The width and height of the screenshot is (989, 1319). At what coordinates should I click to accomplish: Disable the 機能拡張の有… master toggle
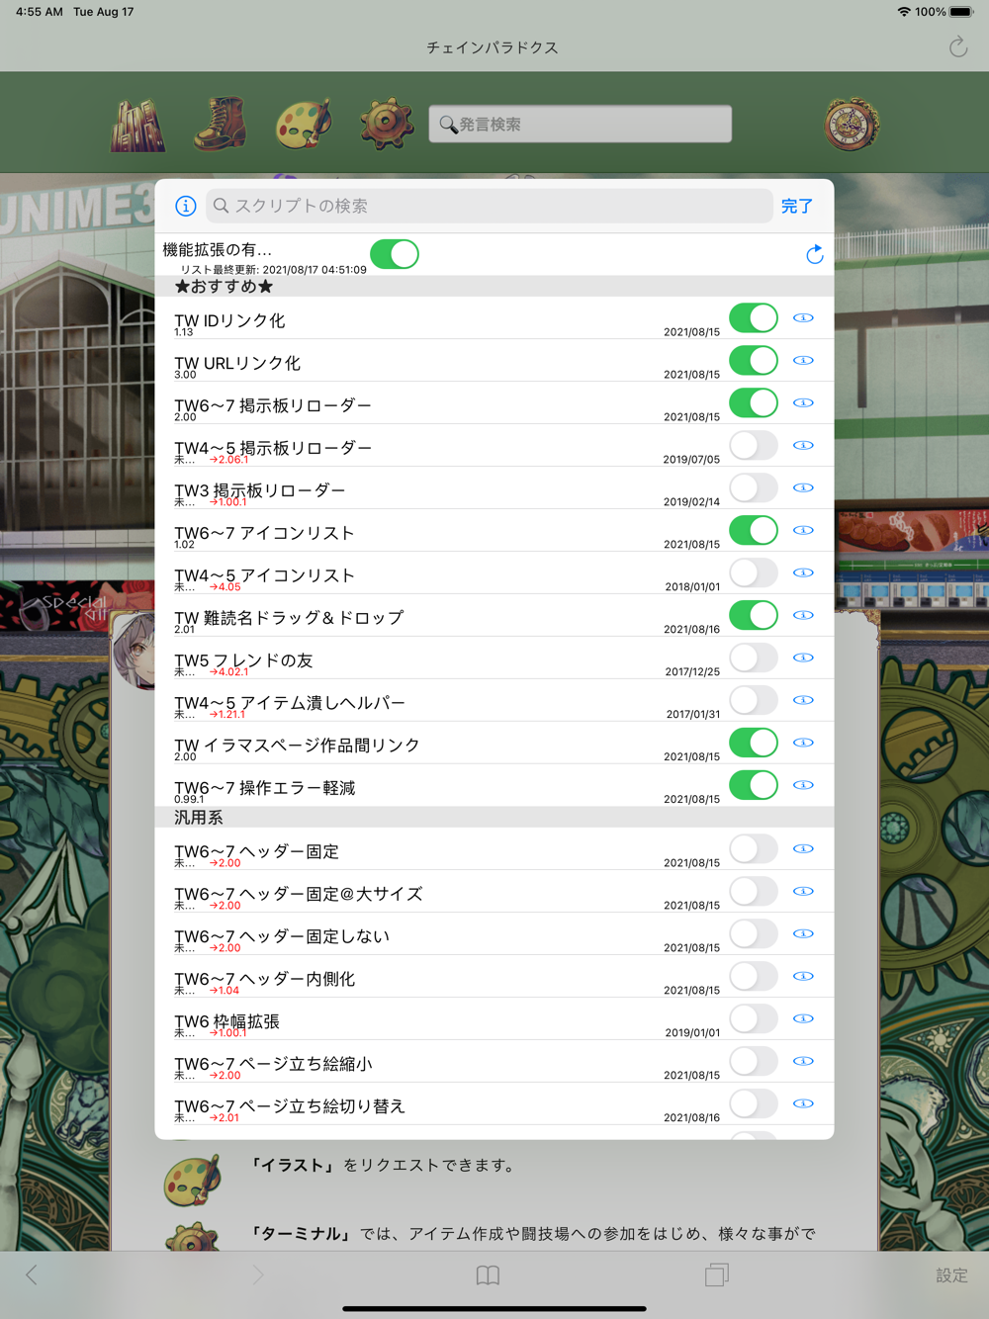tap(395, 254)
